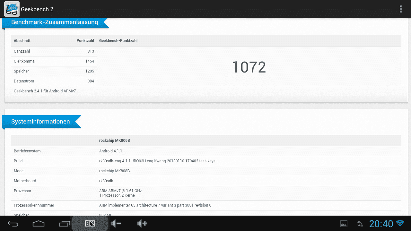Click the rockchip MK808B table header

115,141
